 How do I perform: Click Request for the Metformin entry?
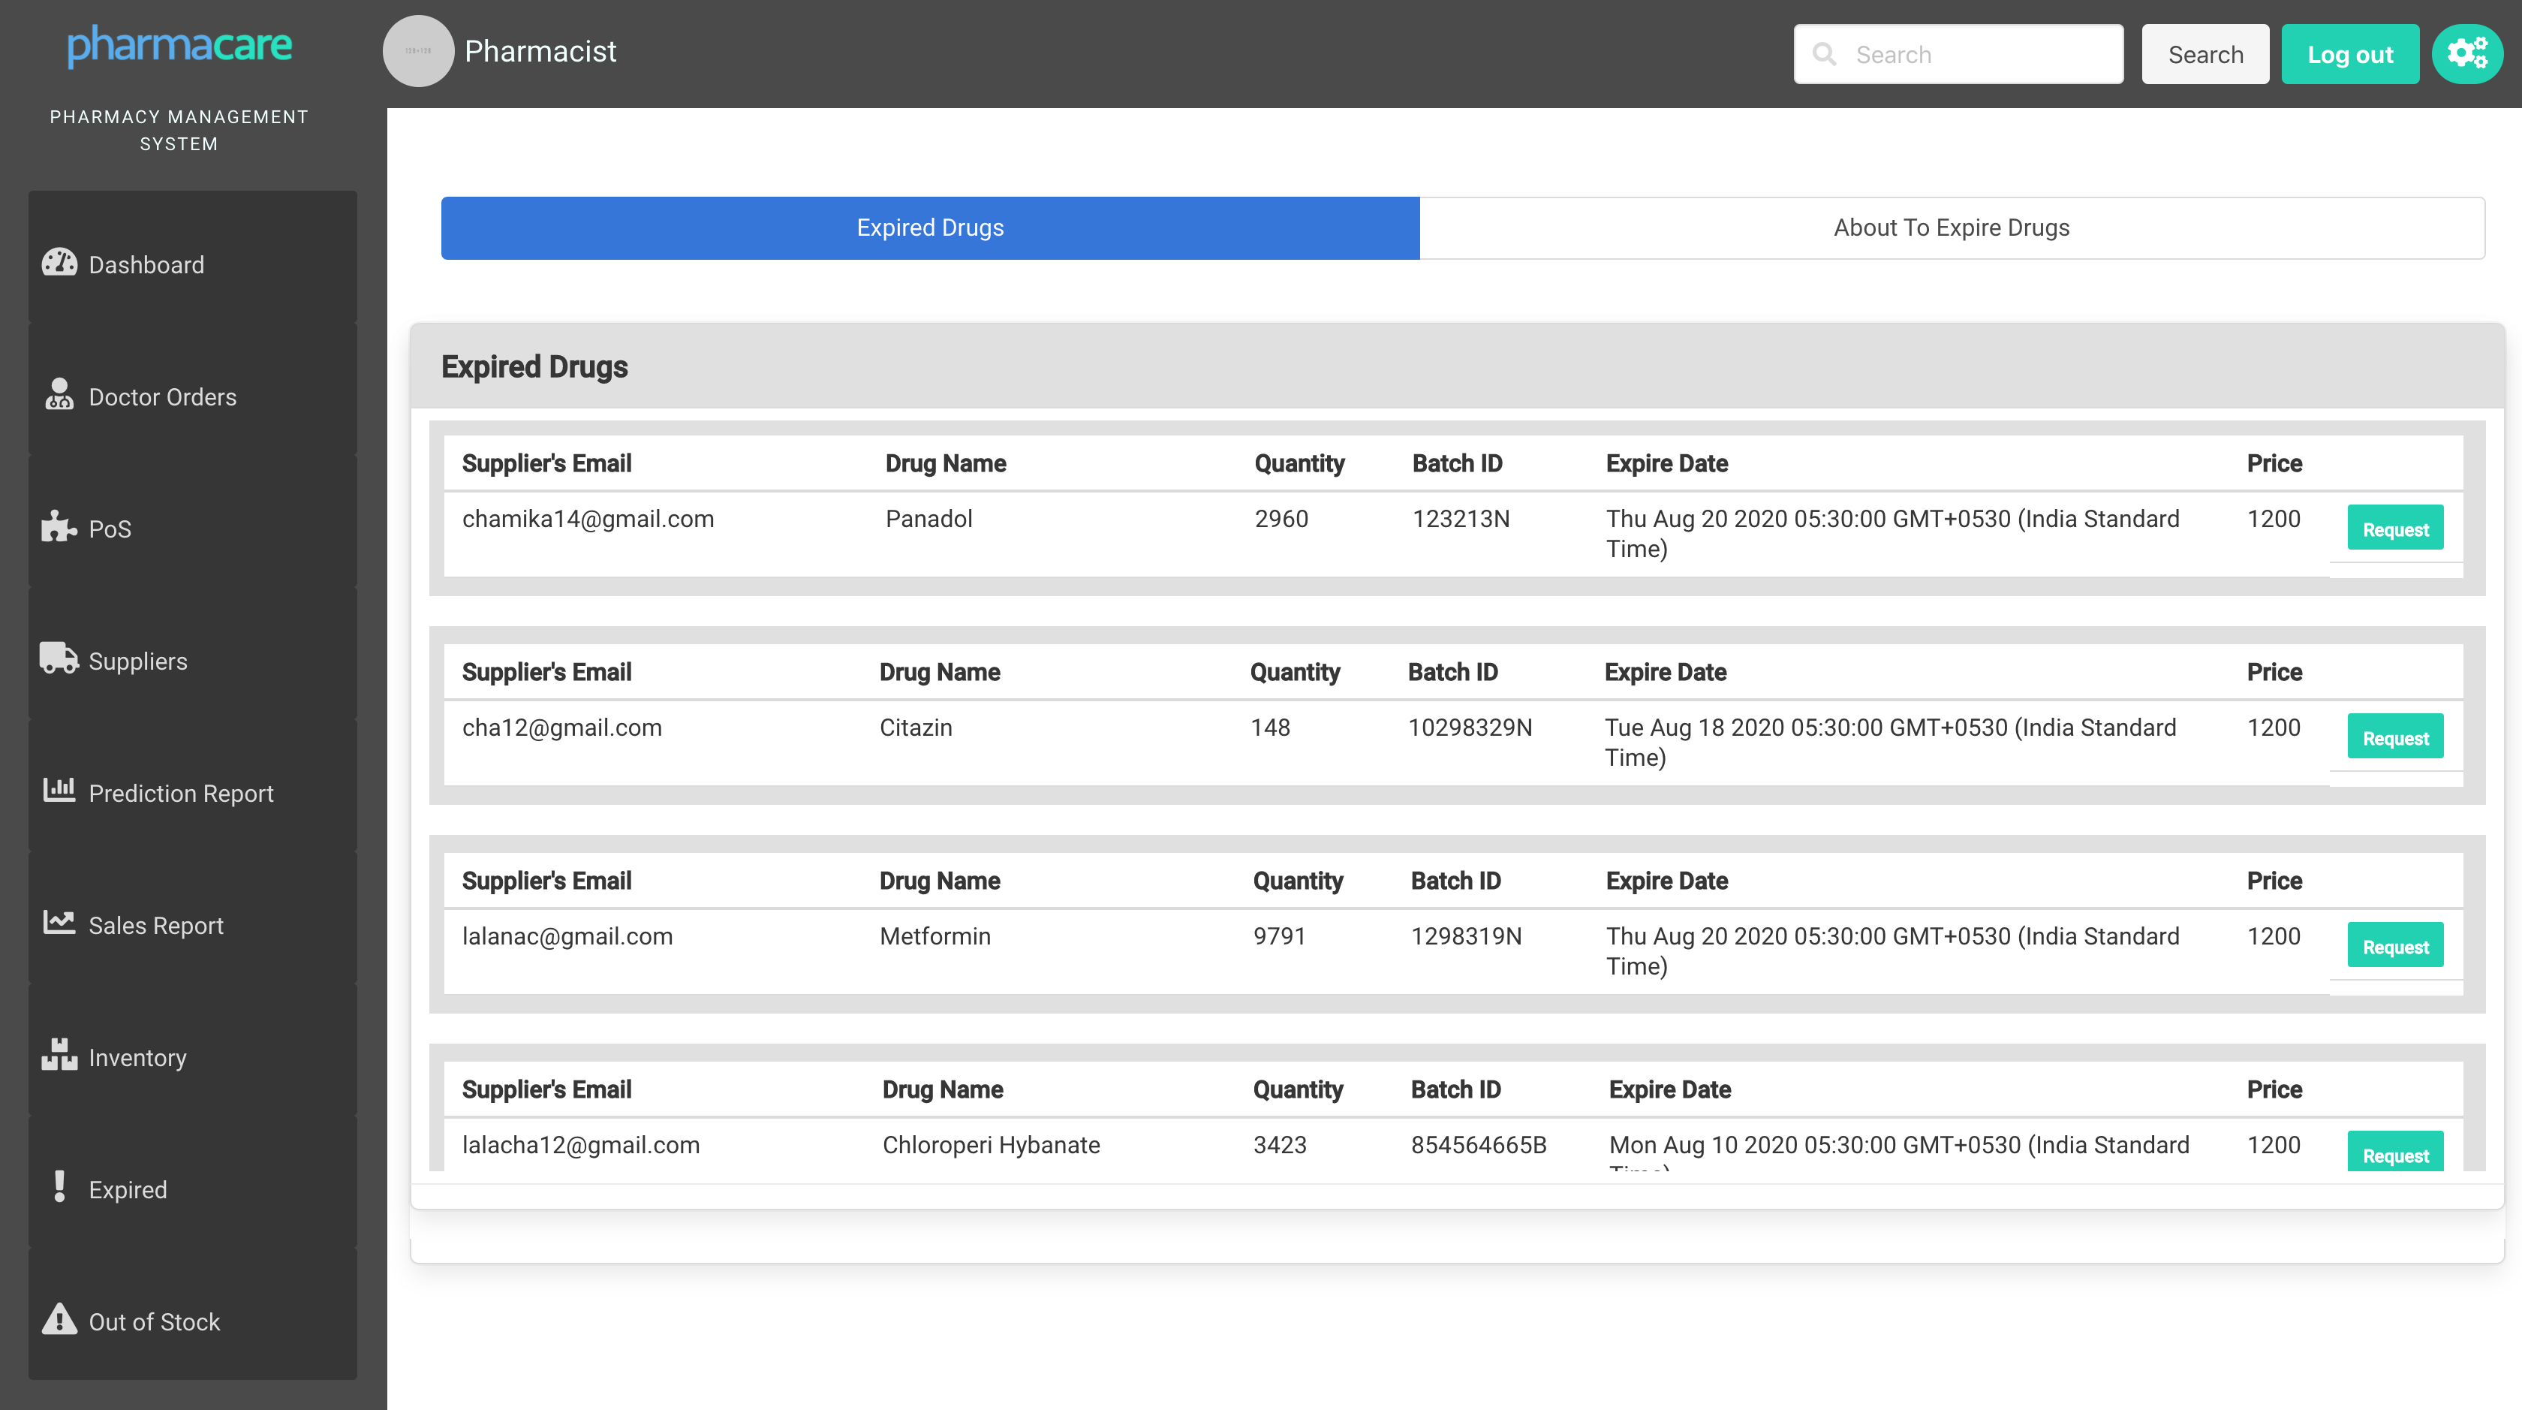coord(2394,947)
